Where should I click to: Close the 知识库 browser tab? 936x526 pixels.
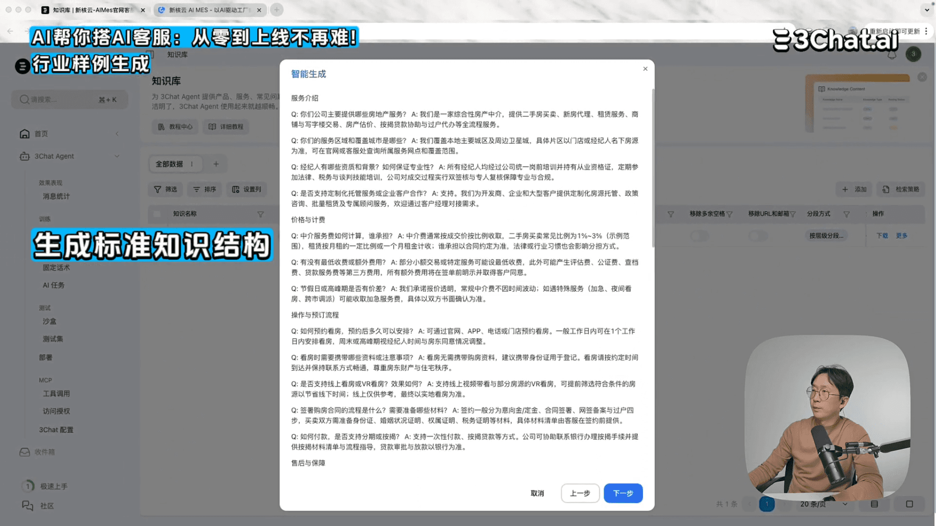(143, 10)
